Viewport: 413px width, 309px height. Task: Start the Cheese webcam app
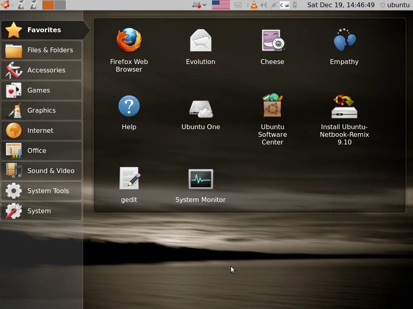tap(272, 47)
